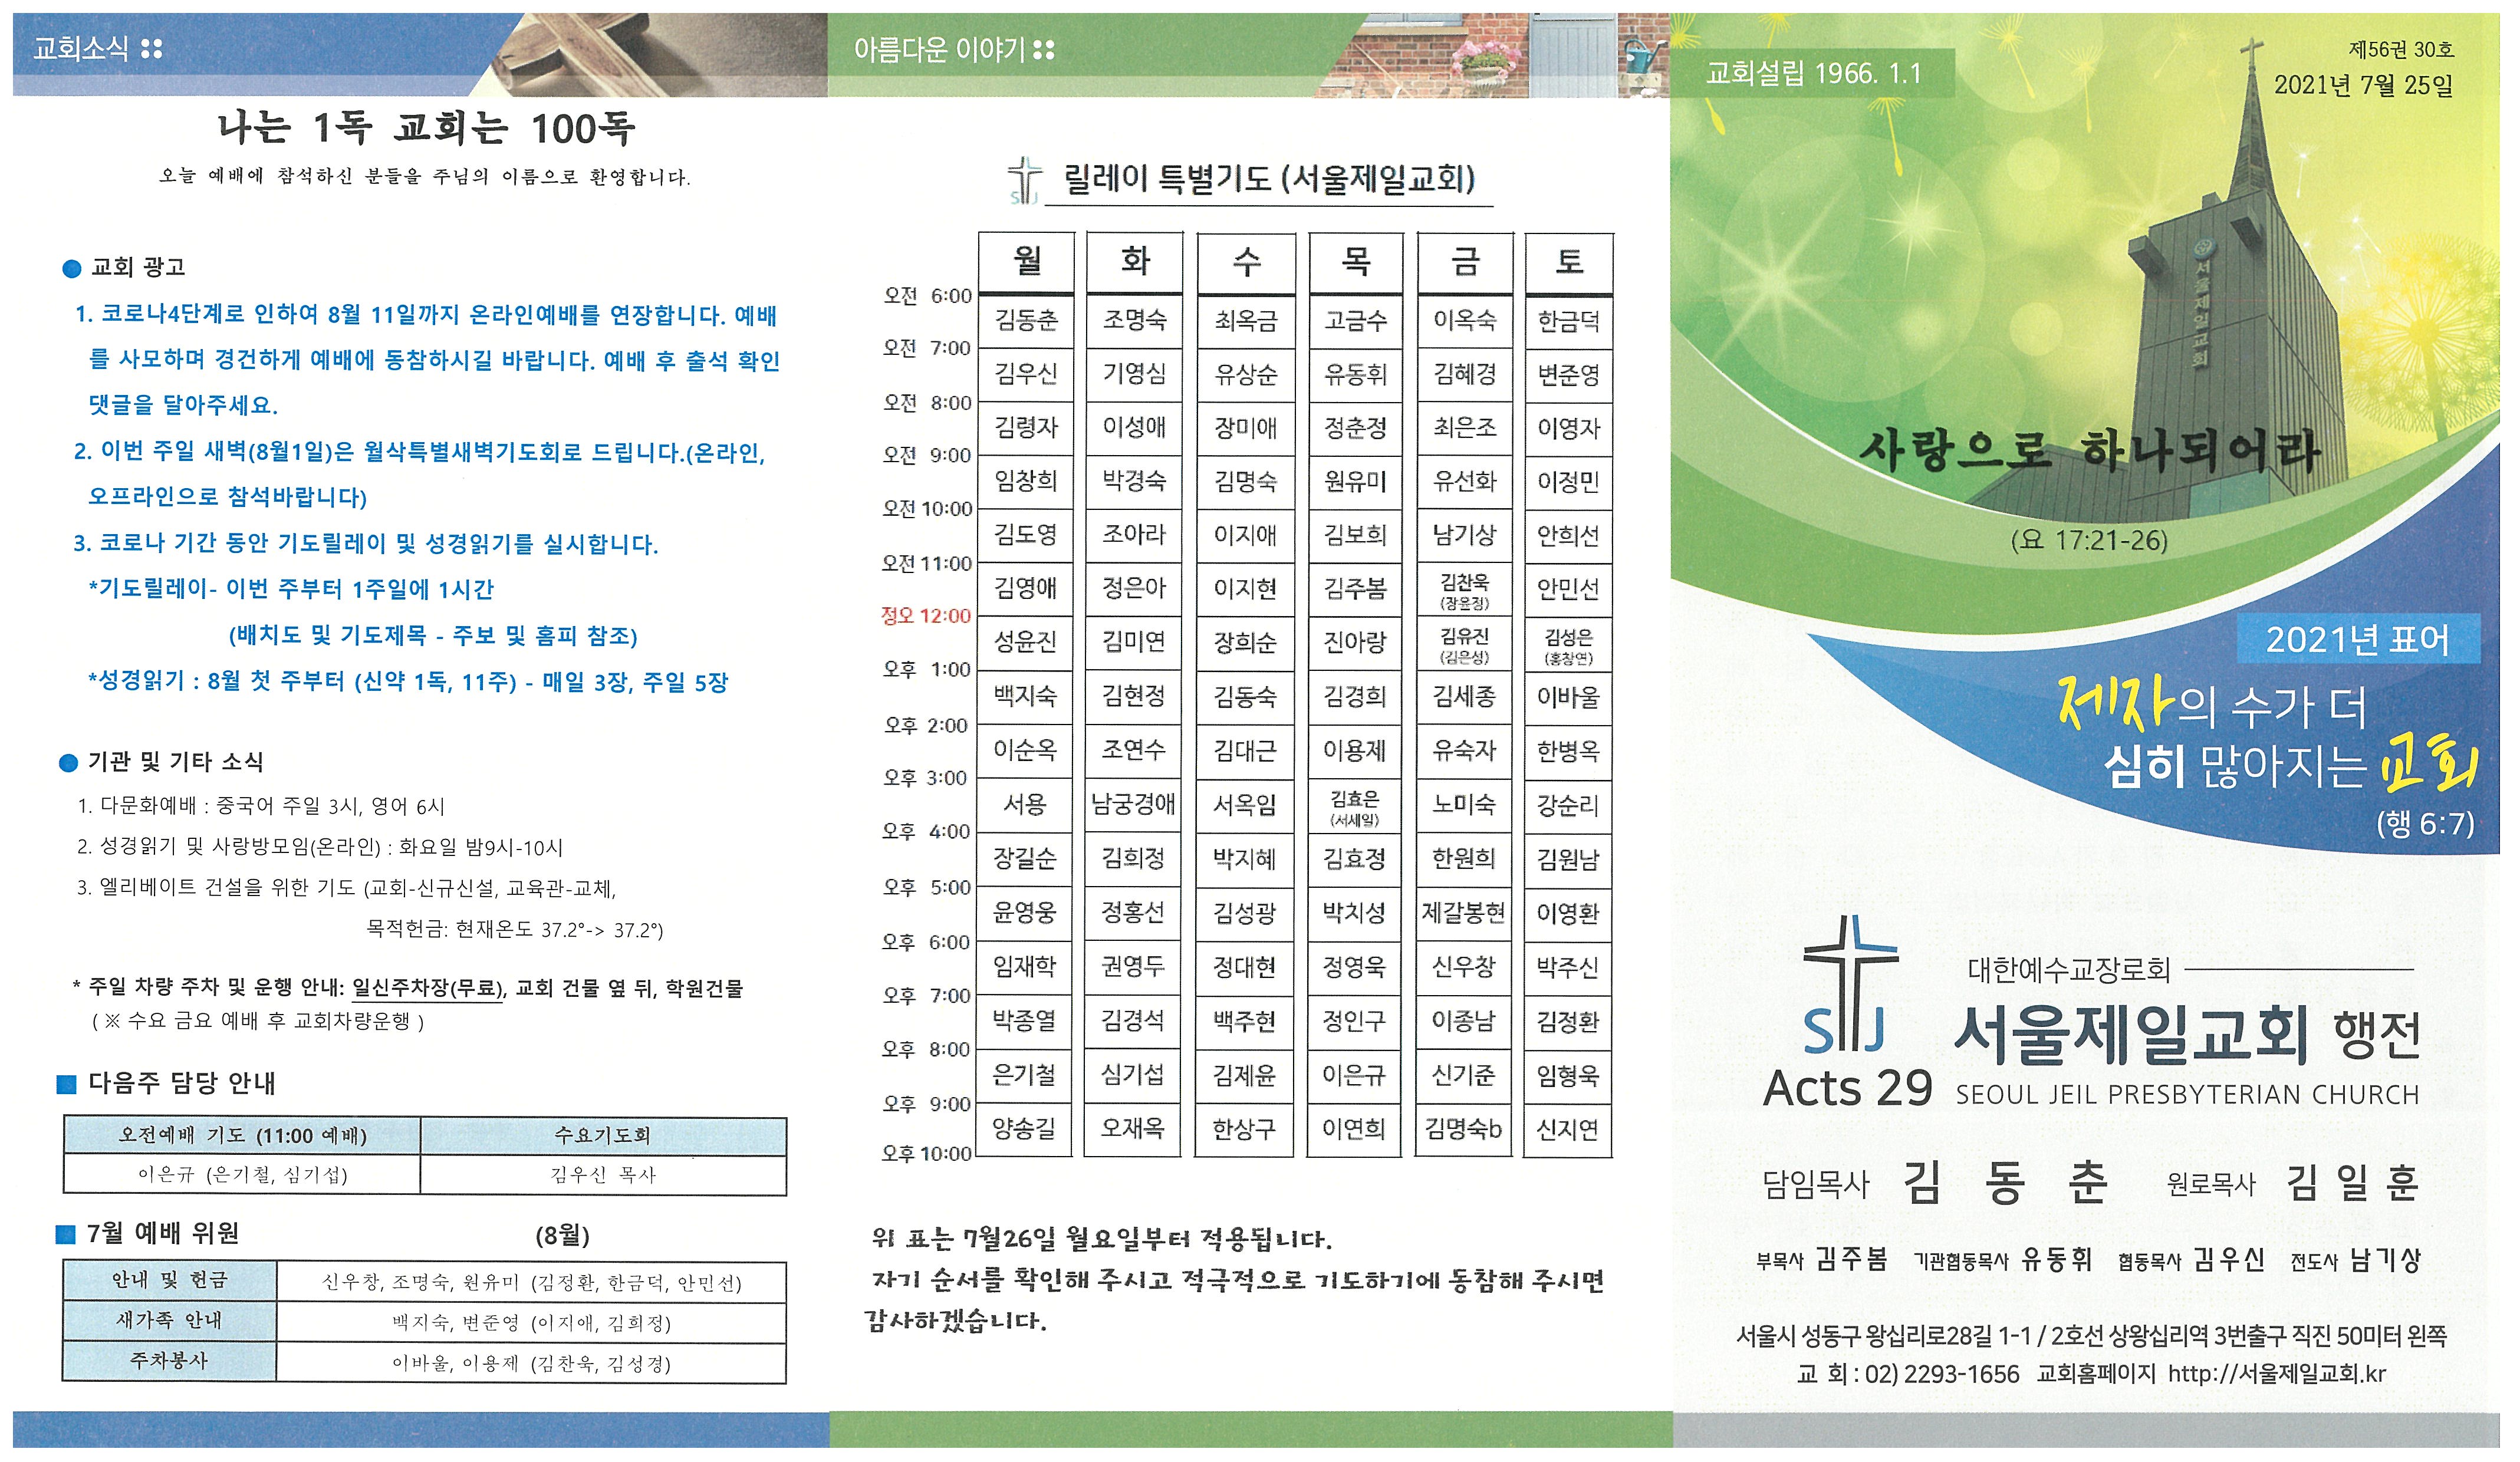Click the wooden cross photo in 교회소식 header
The image size is (2520, 1462).
[x=640, y=54]
